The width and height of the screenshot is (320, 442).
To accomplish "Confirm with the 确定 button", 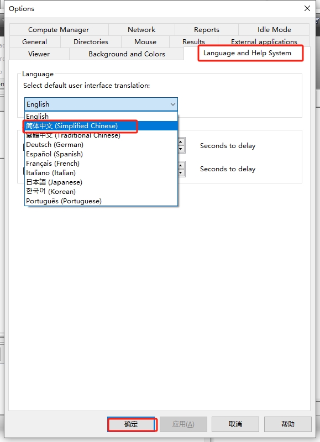I will click(x=131, y=424).
